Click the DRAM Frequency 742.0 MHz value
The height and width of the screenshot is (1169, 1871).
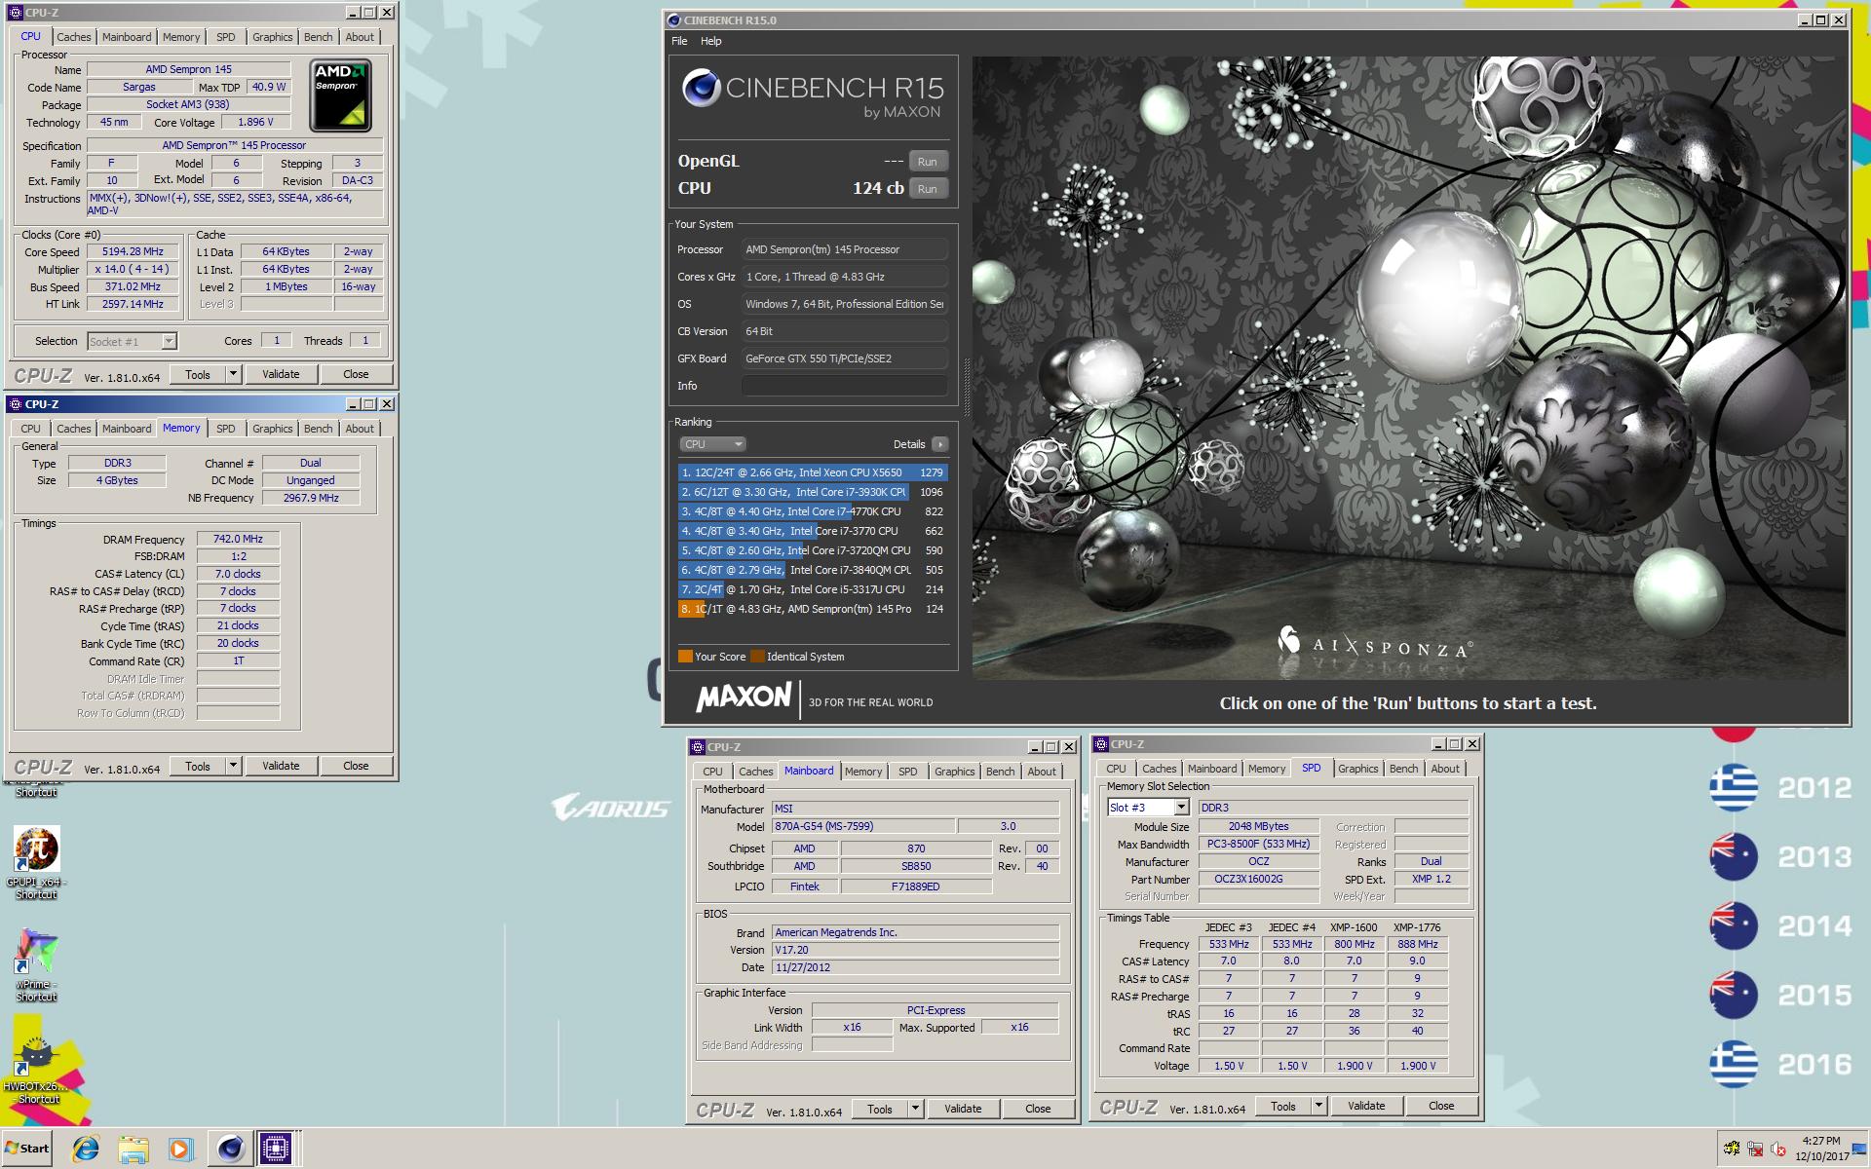[238, 539]
